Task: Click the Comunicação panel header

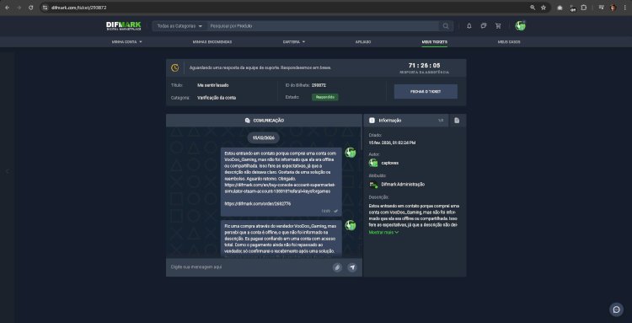Action: pos(264,120)
